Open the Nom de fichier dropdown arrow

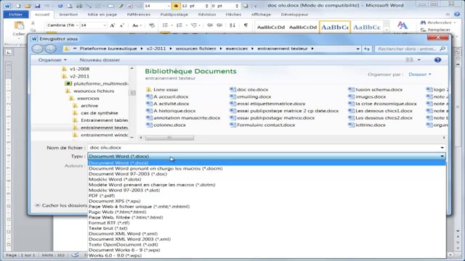[442, 148]
